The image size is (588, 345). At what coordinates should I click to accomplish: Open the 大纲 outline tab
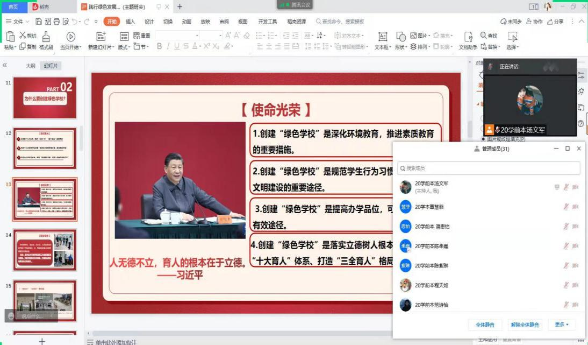(31, 66)
